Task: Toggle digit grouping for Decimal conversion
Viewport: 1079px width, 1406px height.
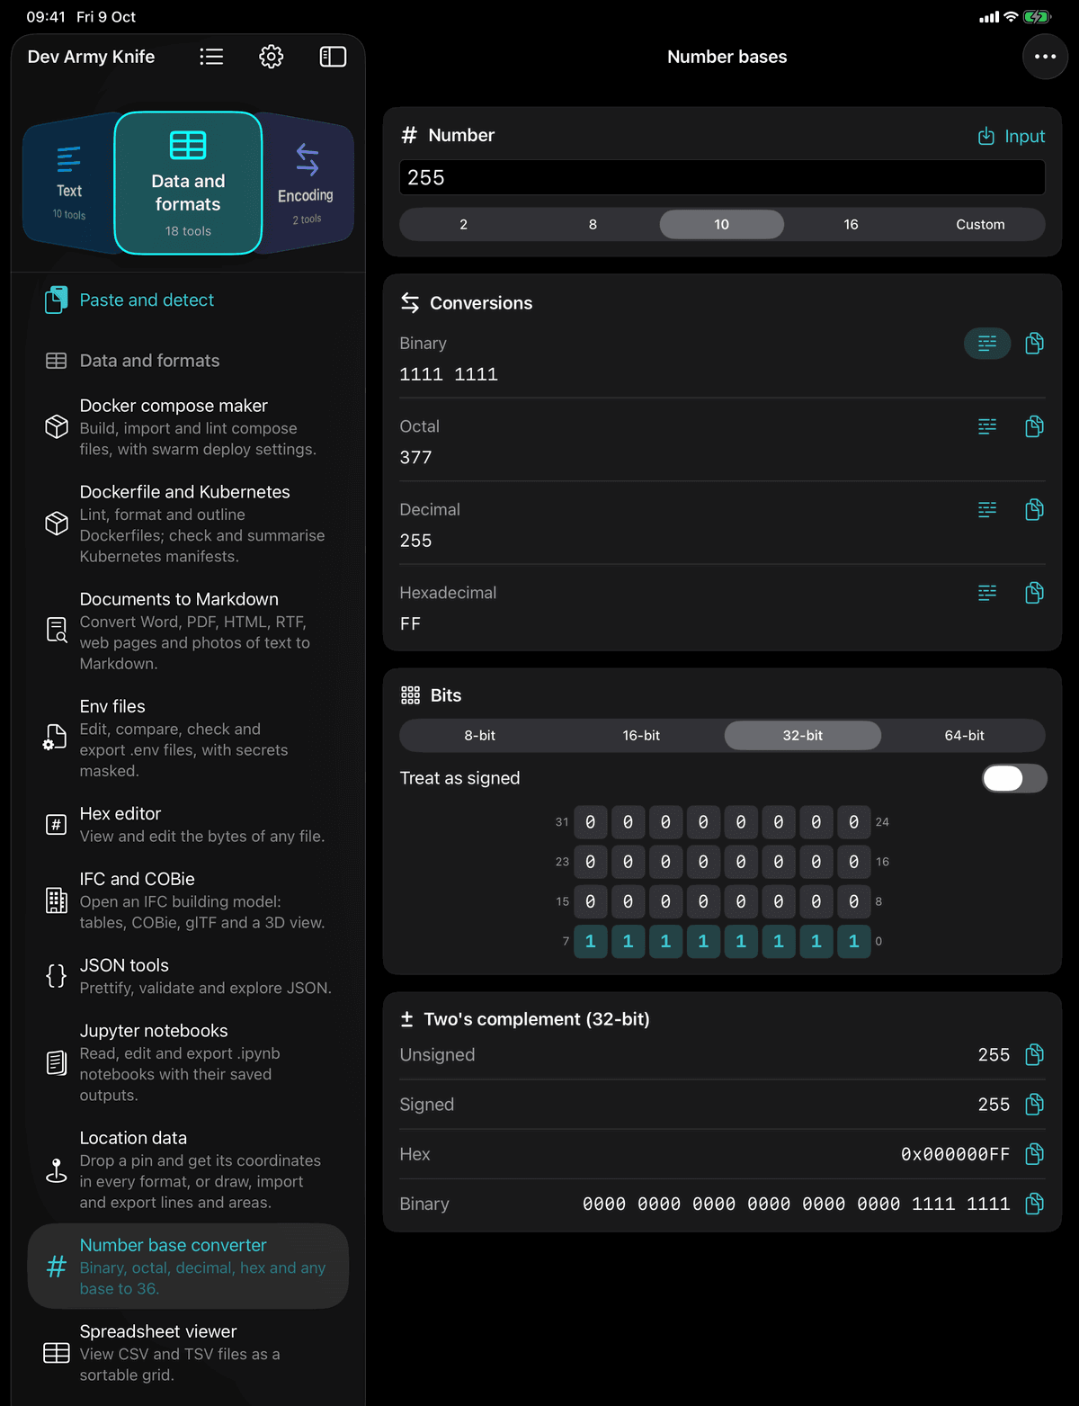Action: tap(987, 509)
